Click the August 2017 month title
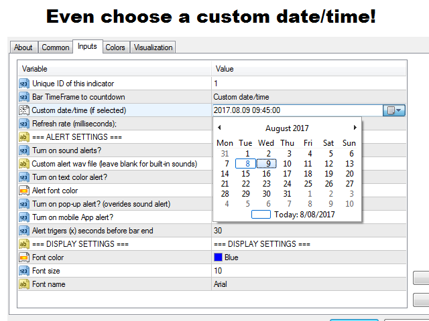Image resolution: width=429 pixels, height=321 pixels. click(287, 127)
